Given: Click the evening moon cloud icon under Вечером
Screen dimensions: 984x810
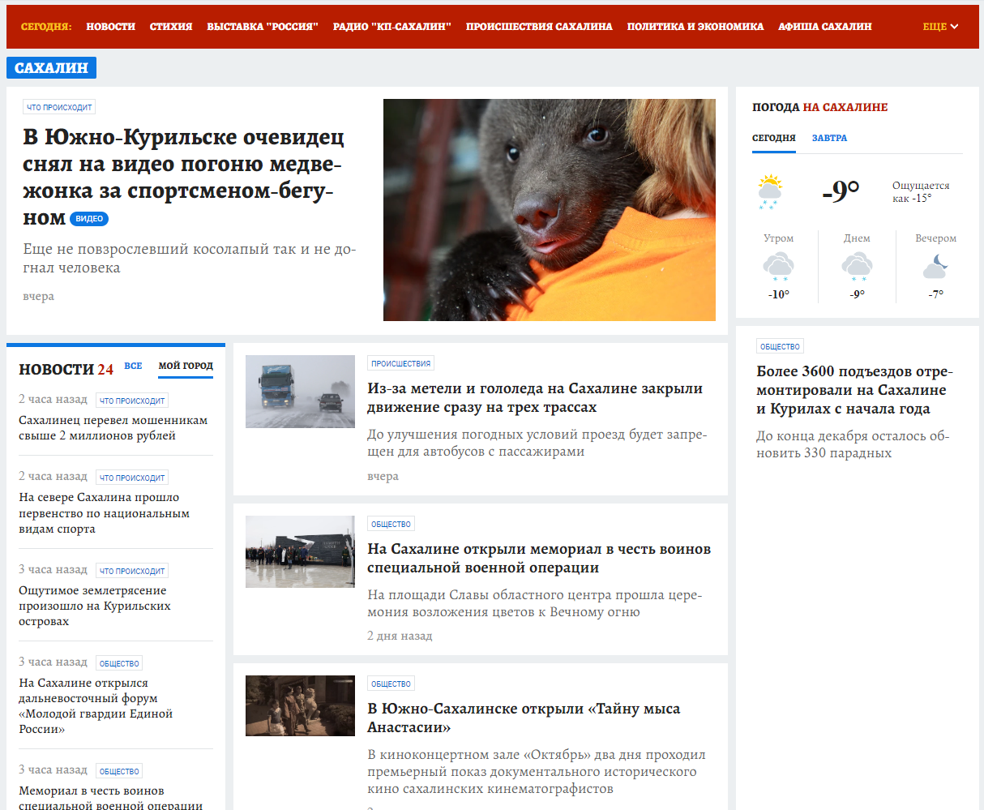Looking at the screenshot, I should click(935, 267).
